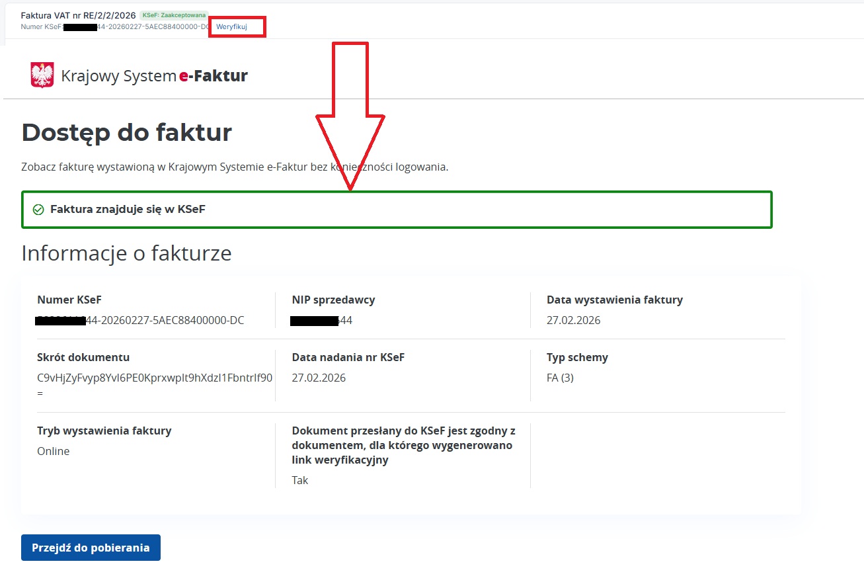The image size is (864, 580).
Task: Click the Informacje o fakturze heading
Action: [x=126, y=253]
